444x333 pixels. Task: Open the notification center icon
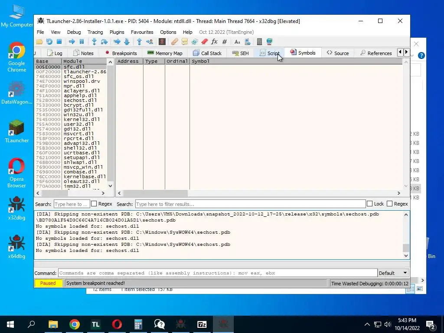431,324
